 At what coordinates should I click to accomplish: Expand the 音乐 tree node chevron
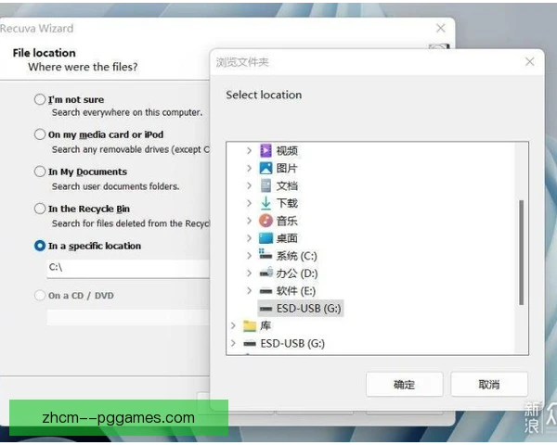(x=249, y=221)
